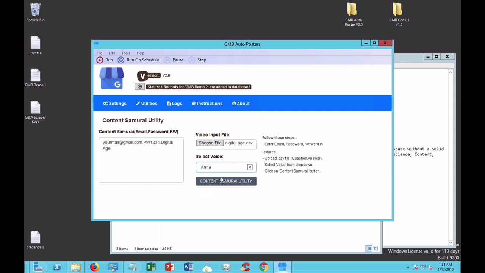Click the '2 items' status bar text
Image resolution: width=485 pixels, height=273 pixels.
tap(122, 249)
